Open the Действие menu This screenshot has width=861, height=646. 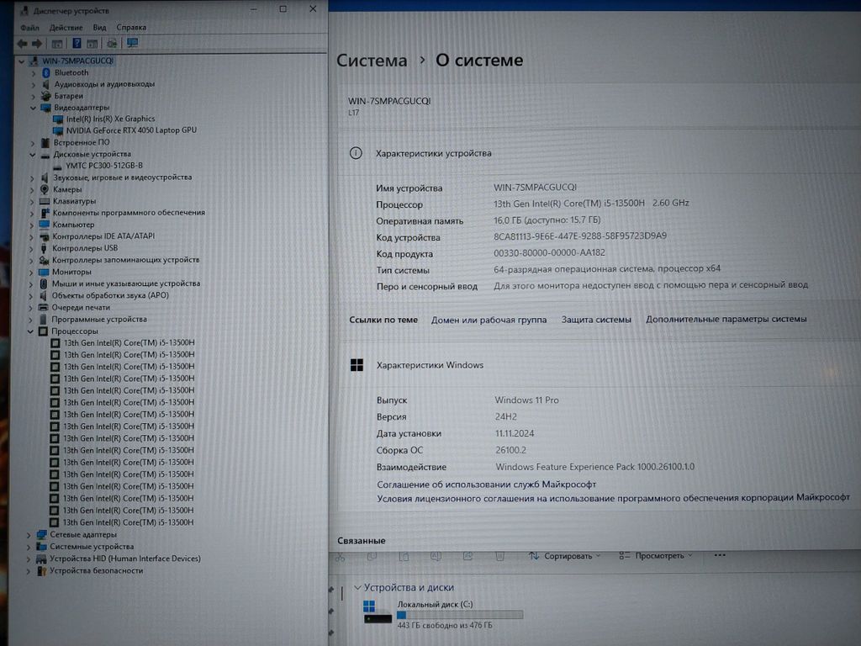66,28
